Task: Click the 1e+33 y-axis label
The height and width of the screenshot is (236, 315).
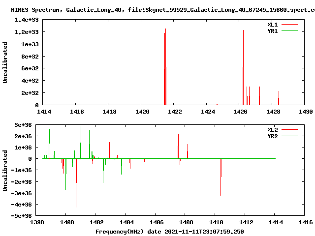Action: 30,44
